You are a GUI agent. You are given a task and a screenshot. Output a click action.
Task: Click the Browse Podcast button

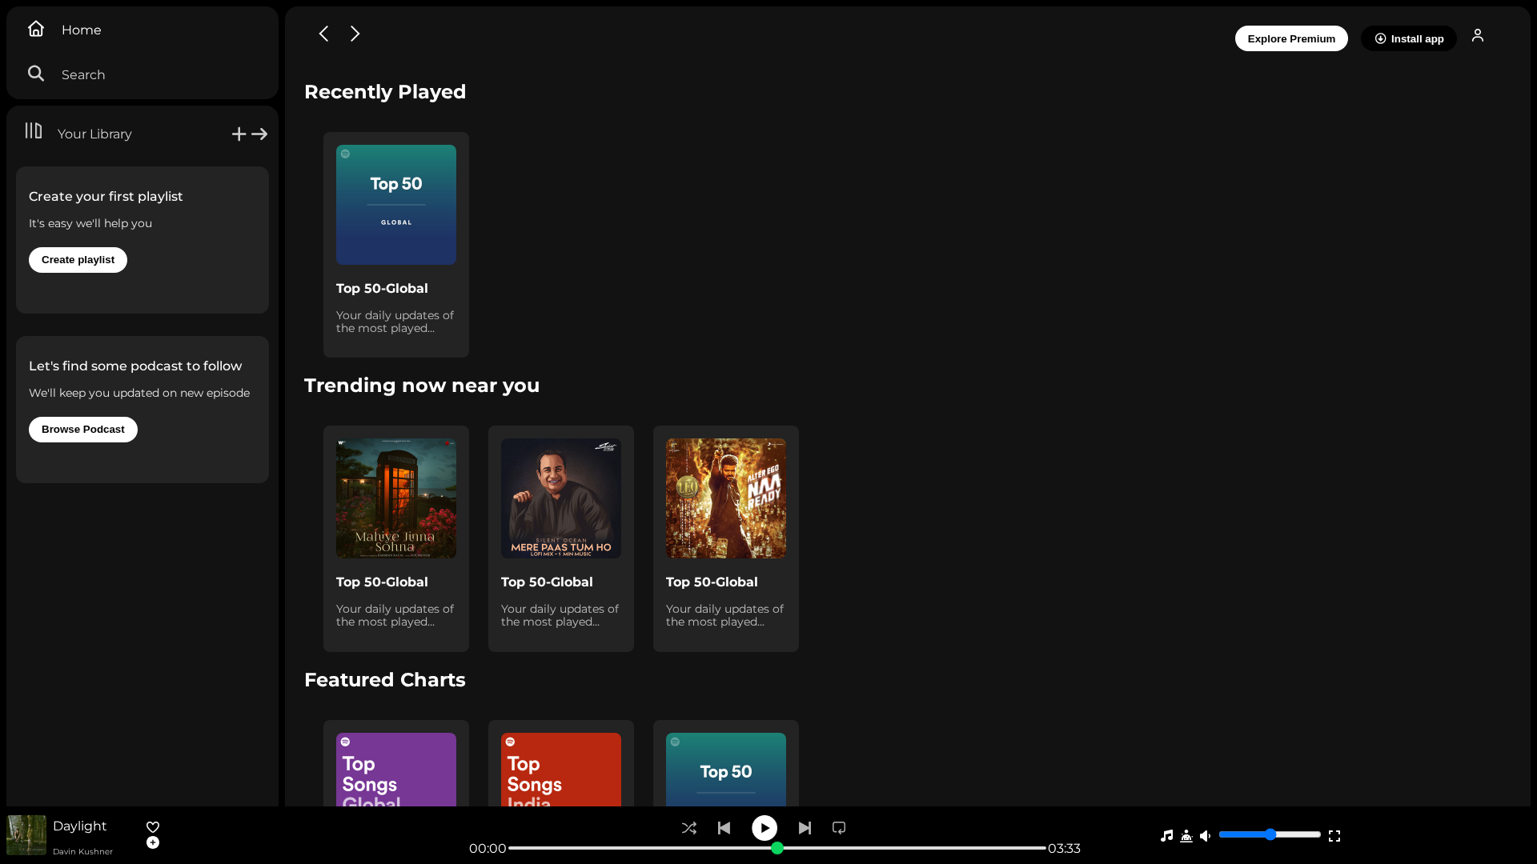point(83,430)
